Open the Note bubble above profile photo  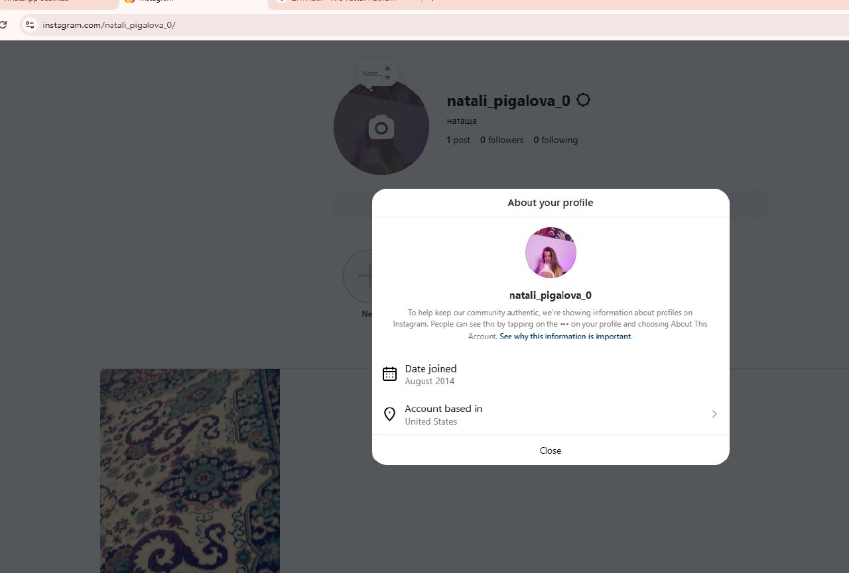coord(377,74)
